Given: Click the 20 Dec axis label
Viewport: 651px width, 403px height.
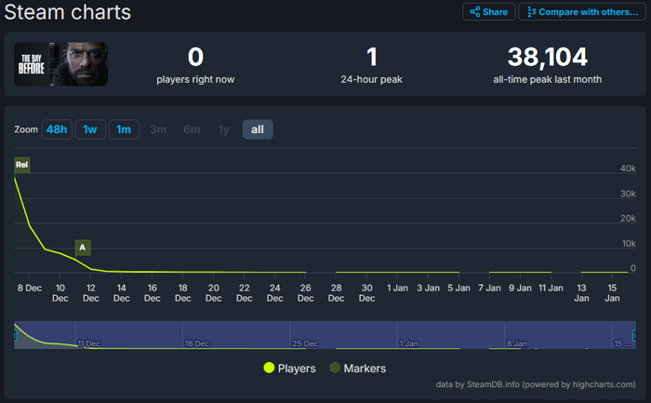Looking at the screenshot, I should 213,293.
